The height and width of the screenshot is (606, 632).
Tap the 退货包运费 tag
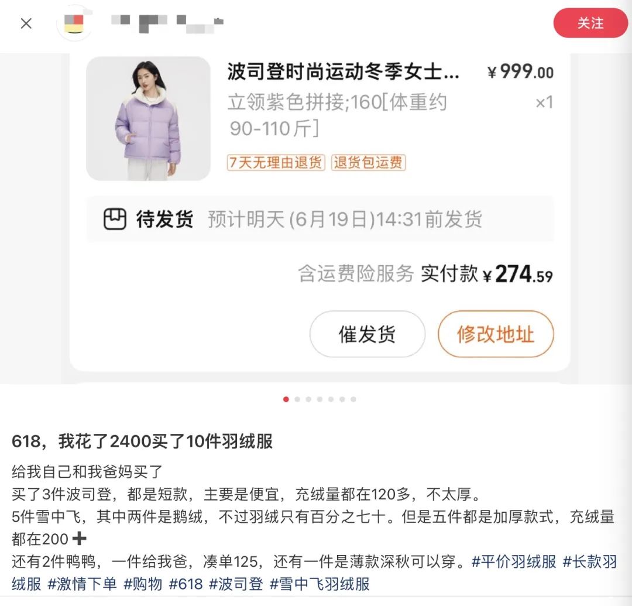coord(369,163)
